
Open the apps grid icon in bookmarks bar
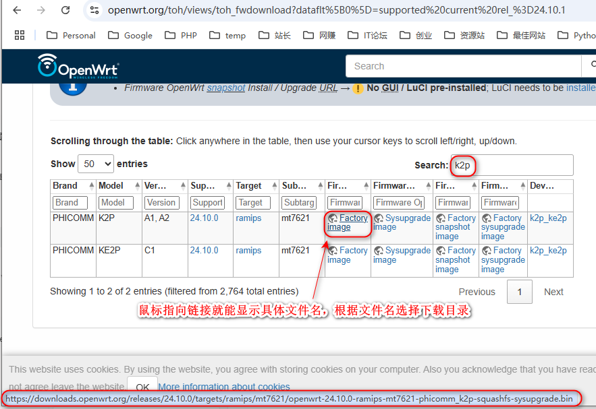coord(20,35)
